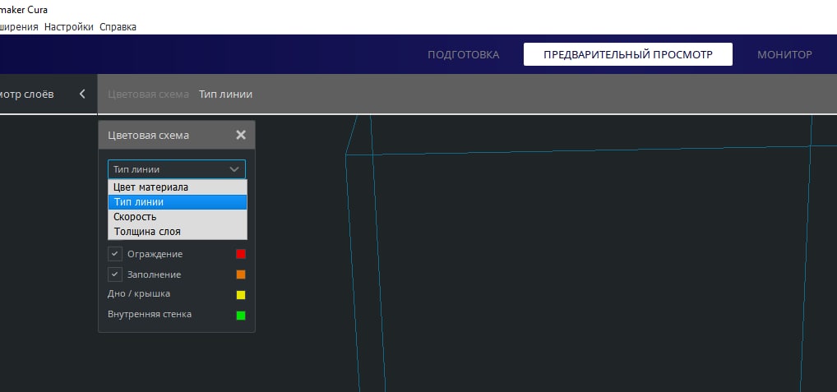This screenshot has width=837, height=392.
Task: Open the Настройки menu
Action: click(x=69, y=26)
